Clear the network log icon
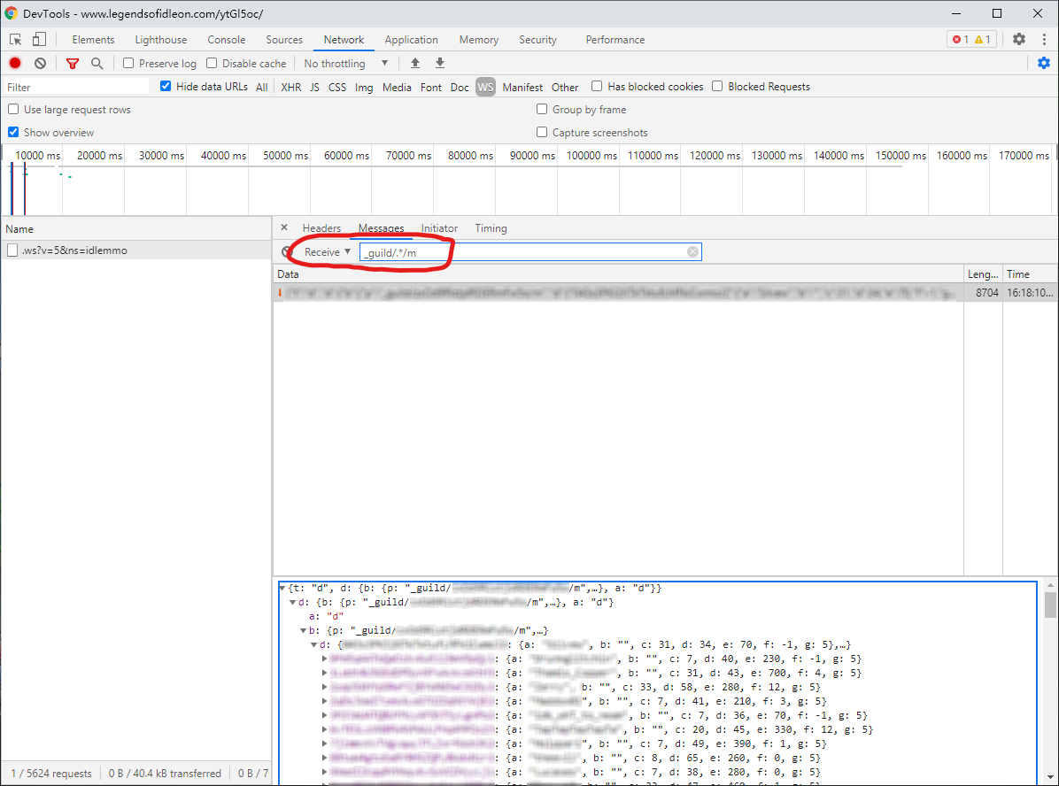 click(x=41, y=63)
